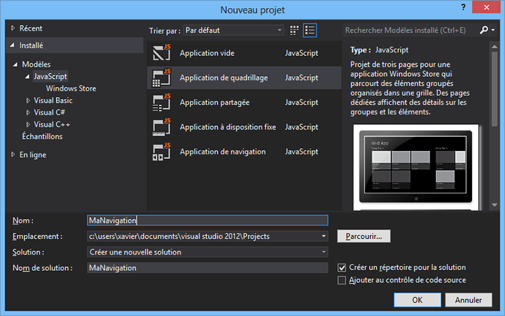Expand the Récent section
Viewport: 505px width, 316px height.
coord(13,28)
